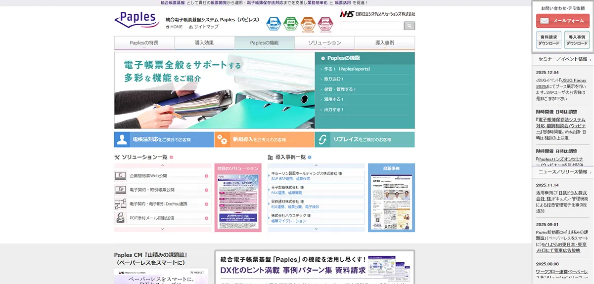
Task: Click the network icon for DocYou連携
Action: [x=120, y=204]
